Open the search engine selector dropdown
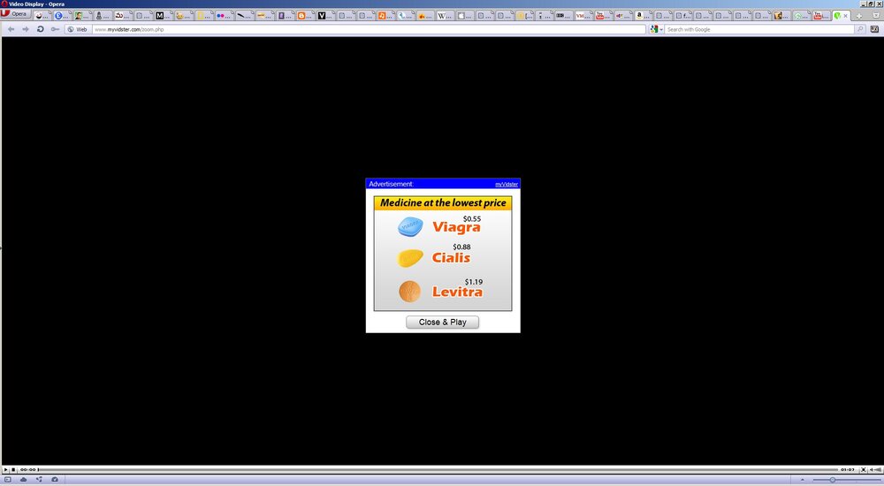This screenshot has height=486, width=884. [656, 29]
